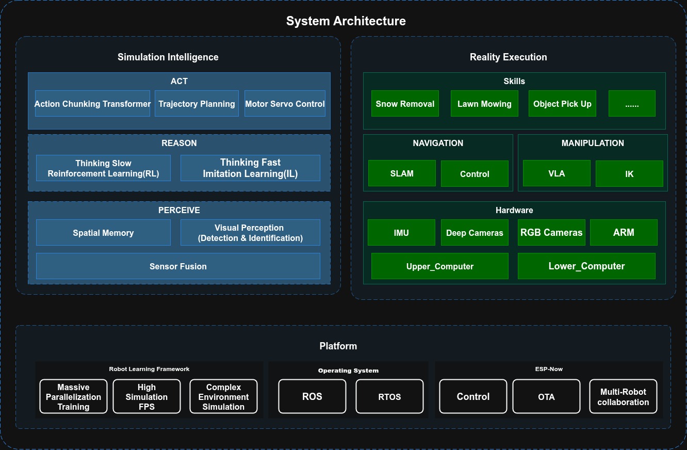
Task: Click the Snow Removal skill box
Action: (x=405, y=104)
